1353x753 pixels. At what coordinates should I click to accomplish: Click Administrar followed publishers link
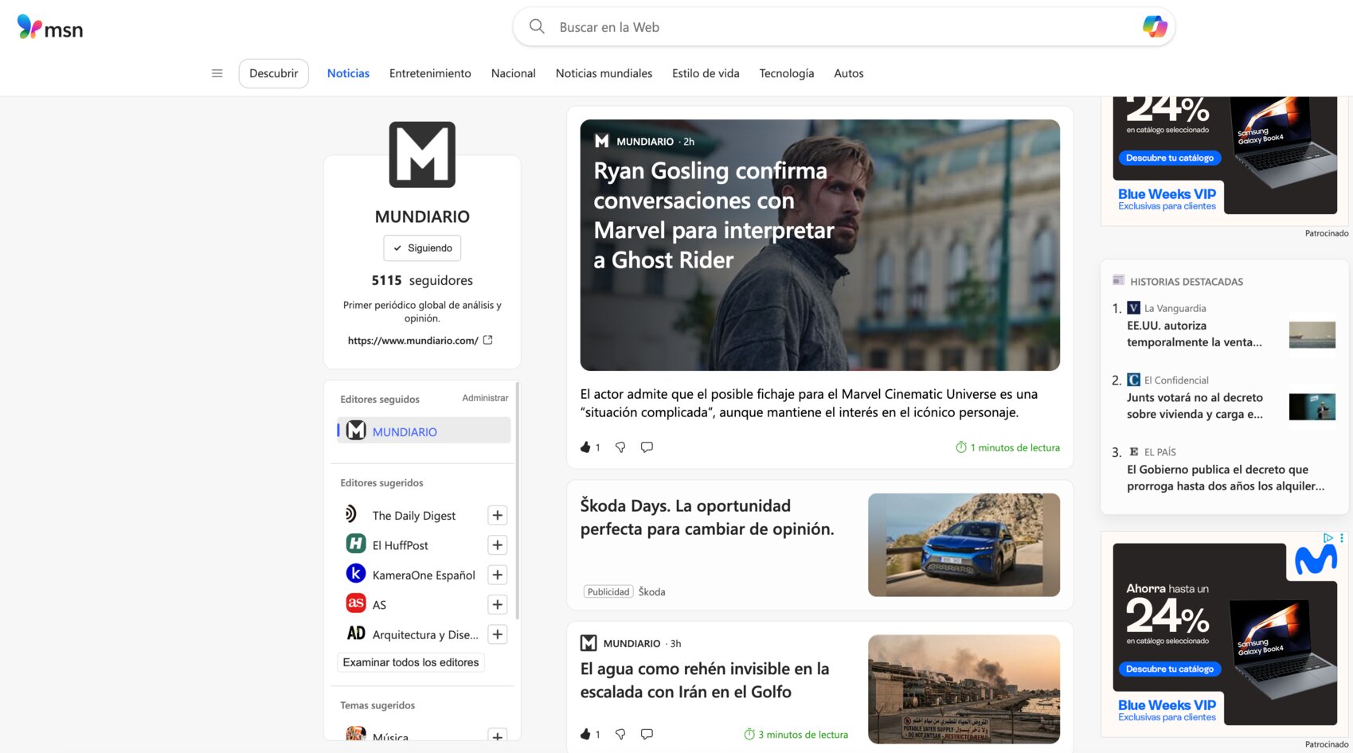coord(485,398)
